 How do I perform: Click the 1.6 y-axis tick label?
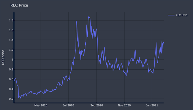[11, 30]
